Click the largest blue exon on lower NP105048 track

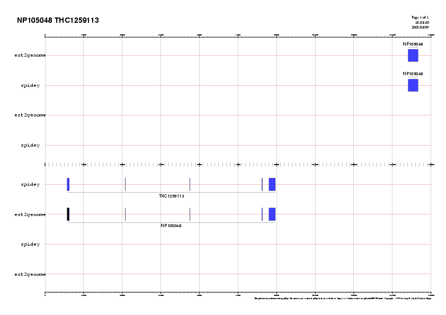[x=272, y=214]
